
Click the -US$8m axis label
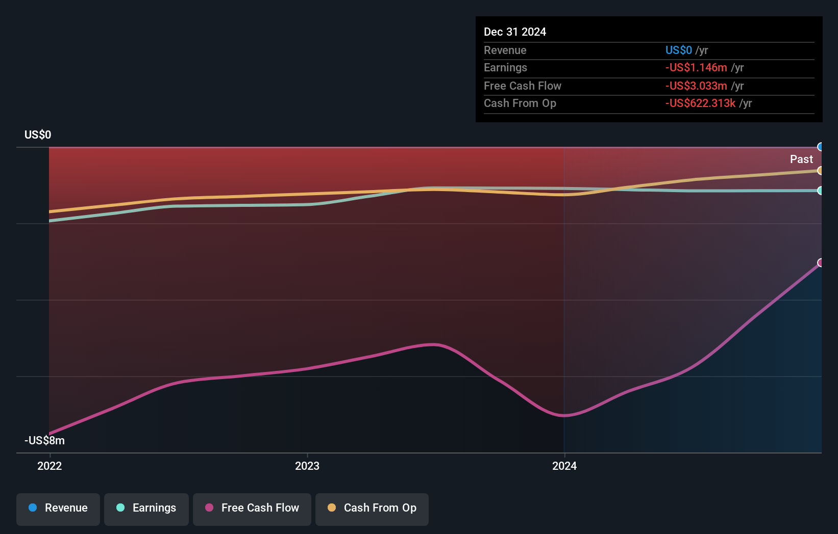(x=44, y=440)
